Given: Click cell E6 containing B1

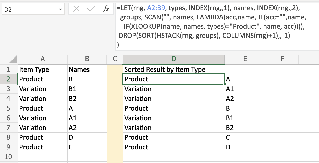Looking at the screenshot, I should point(245,118).
